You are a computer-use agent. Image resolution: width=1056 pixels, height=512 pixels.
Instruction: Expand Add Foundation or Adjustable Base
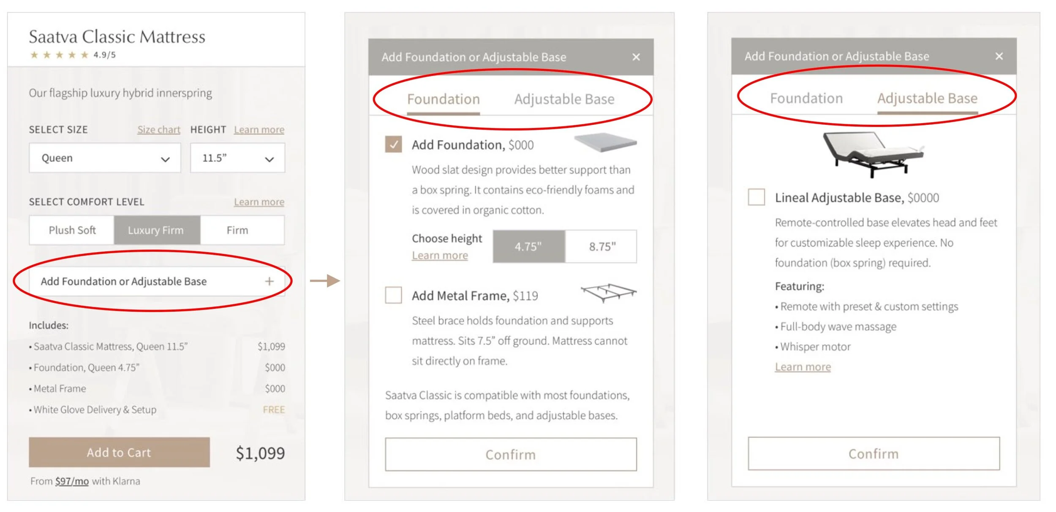[157, 281]
